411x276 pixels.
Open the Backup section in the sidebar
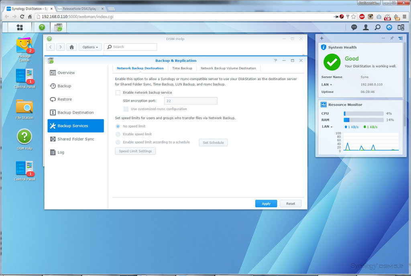(75, 86)
